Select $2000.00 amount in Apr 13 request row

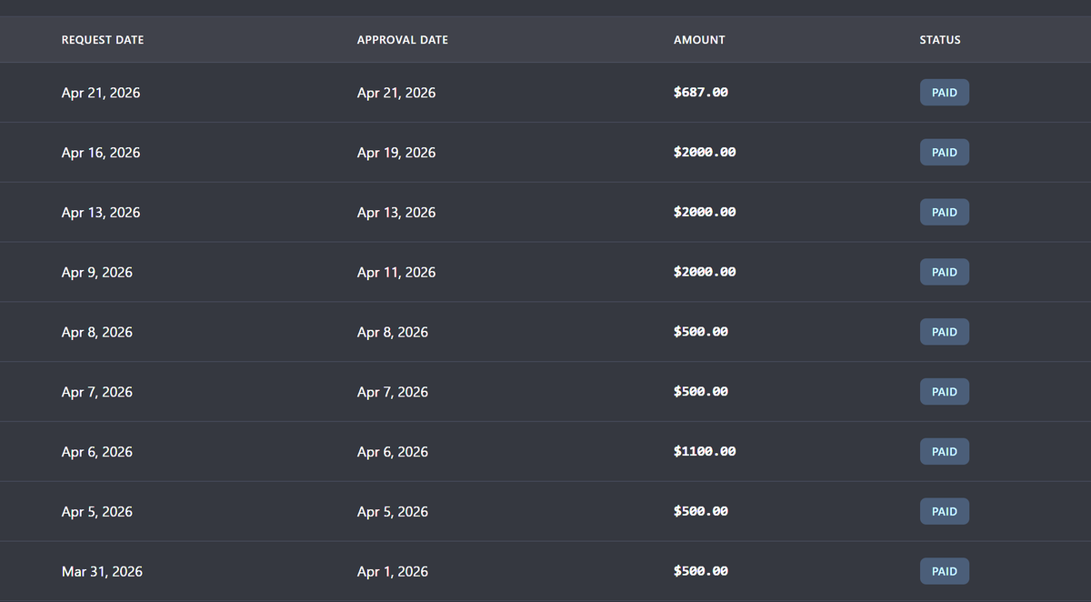[705, 212]
